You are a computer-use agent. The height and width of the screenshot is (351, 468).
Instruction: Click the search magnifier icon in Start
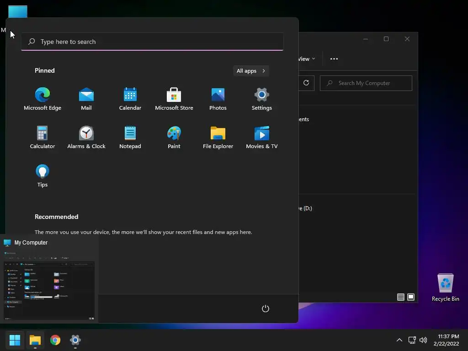32,42
